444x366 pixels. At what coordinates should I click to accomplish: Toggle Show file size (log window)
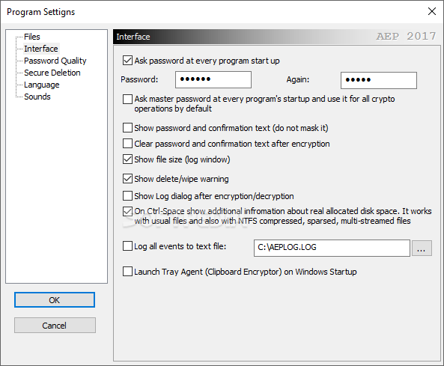[x=127, y=159]
